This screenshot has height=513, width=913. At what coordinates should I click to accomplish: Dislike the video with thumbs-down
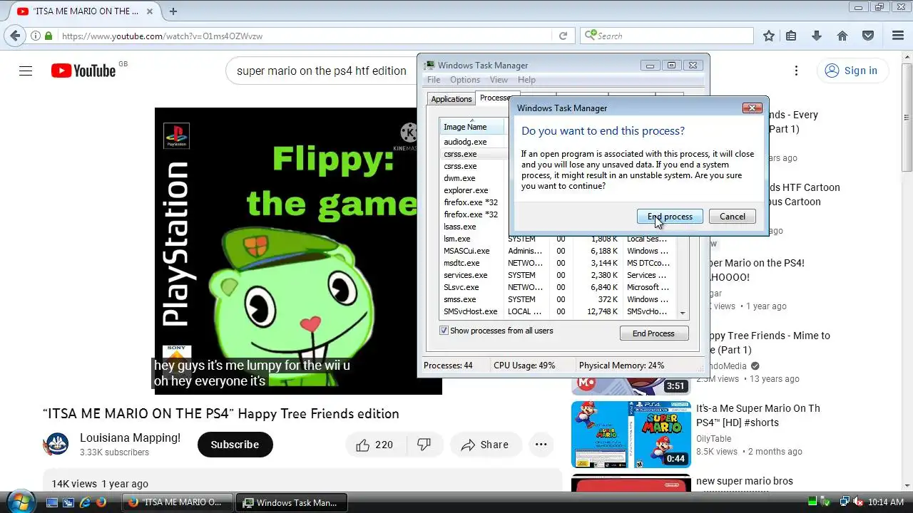point(424,445)
